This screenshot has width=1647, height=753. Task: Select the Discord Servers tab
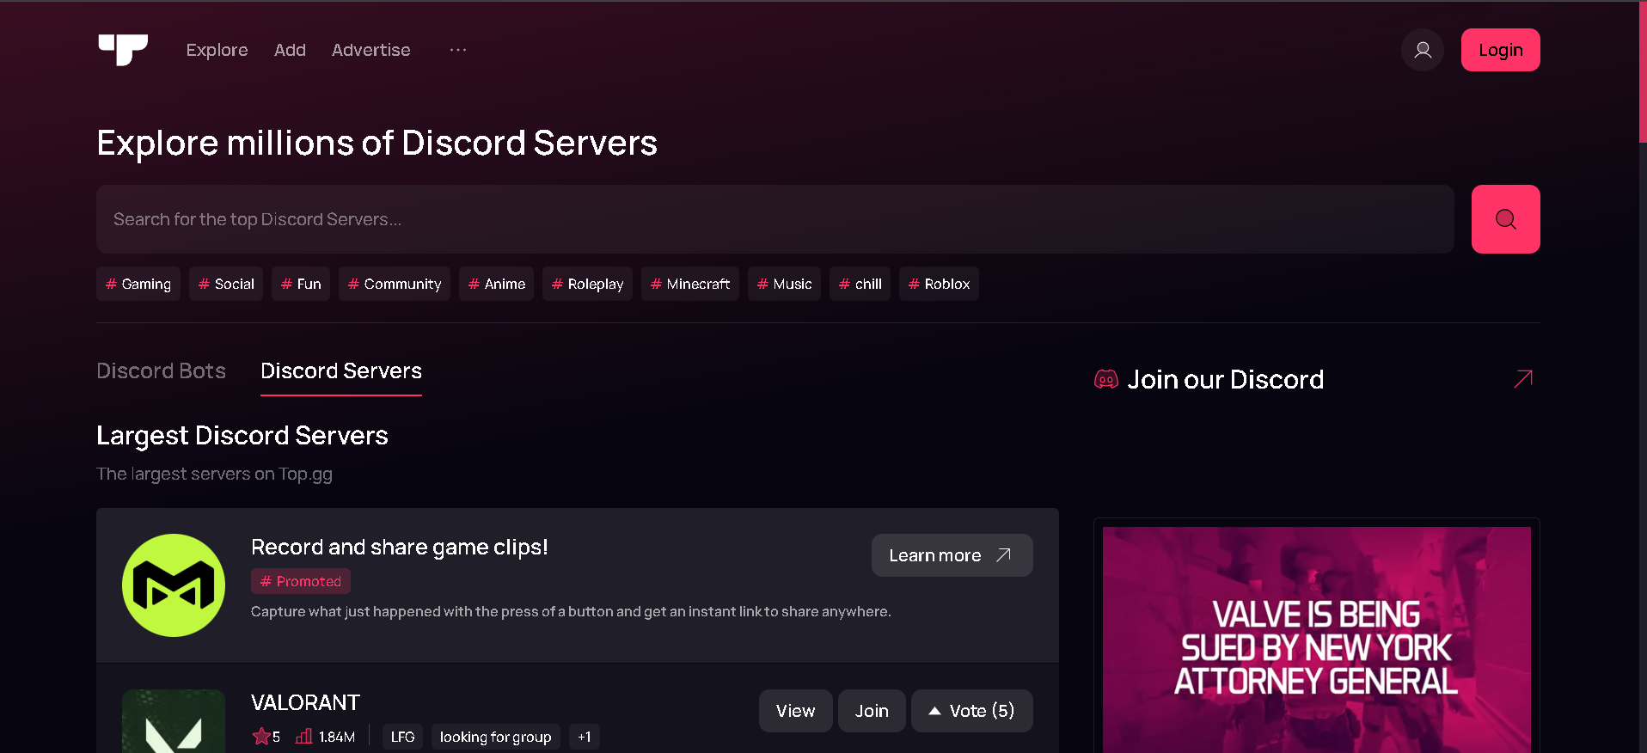[x=340, y=370]
